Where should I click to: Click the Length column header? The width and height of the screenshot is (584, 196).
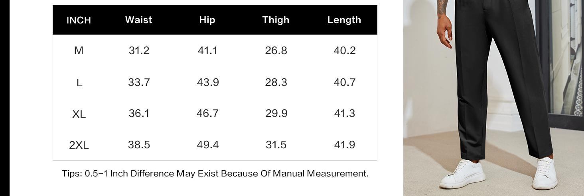click(344, 20)
